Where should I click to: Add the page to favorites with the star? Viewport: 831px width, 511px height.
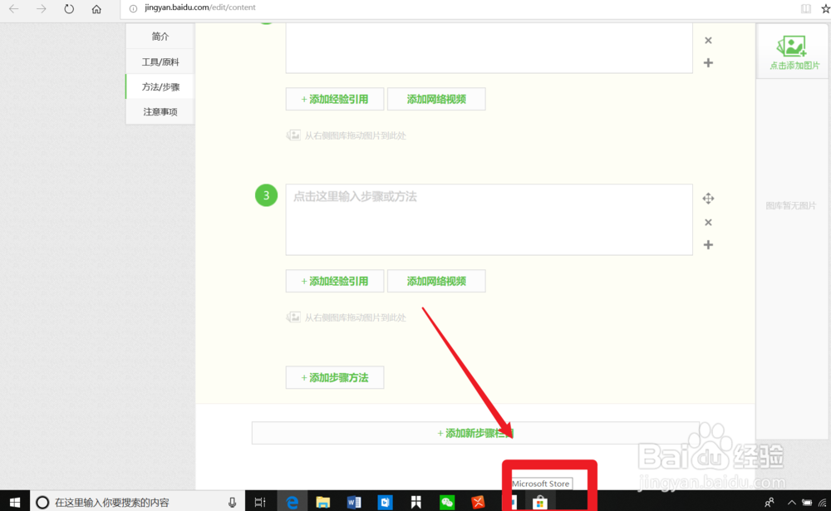(x=825, y=8)
